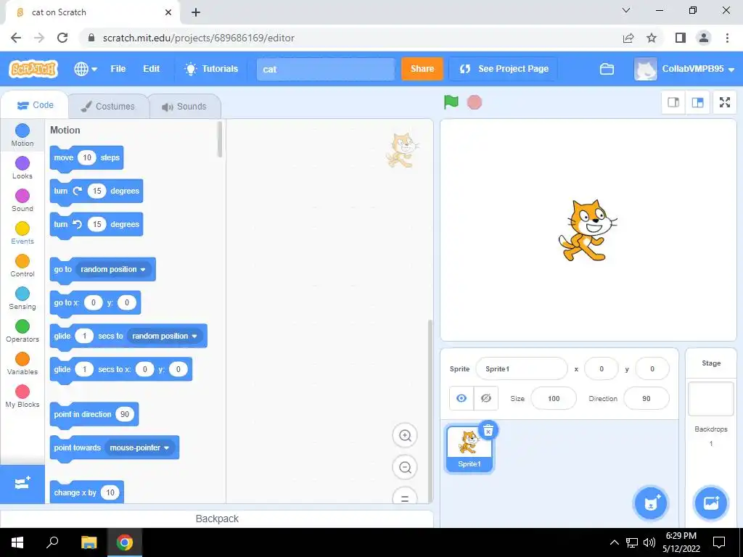The image size is (743, 557).
Task: Open the Add Extension button
Action: pos(22,484)
